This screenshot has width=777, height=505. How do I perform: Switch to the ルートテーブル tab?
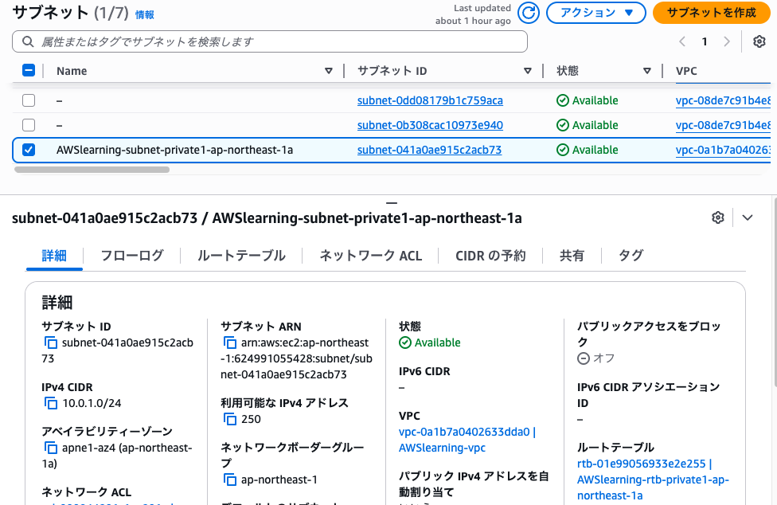pos(241,256)
